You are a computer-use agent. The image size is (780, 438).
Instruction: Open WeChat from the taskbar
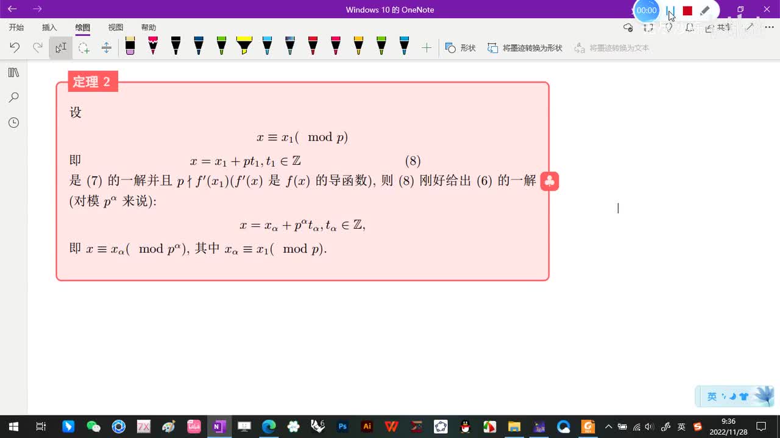point(93,426)
